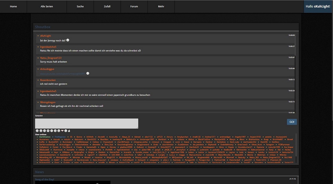The height and width of the screenshot is (184, 333).
Task: Click into the shoutbox message text field
Action: click(x=87, y=123)
